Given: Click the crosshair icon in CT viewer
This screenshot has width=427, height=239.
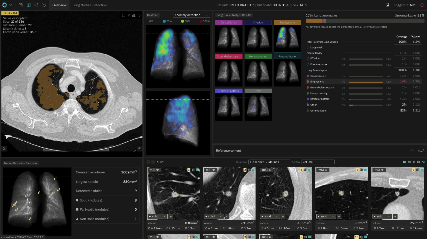Looking at the screenshot, I should click(129, 15).
